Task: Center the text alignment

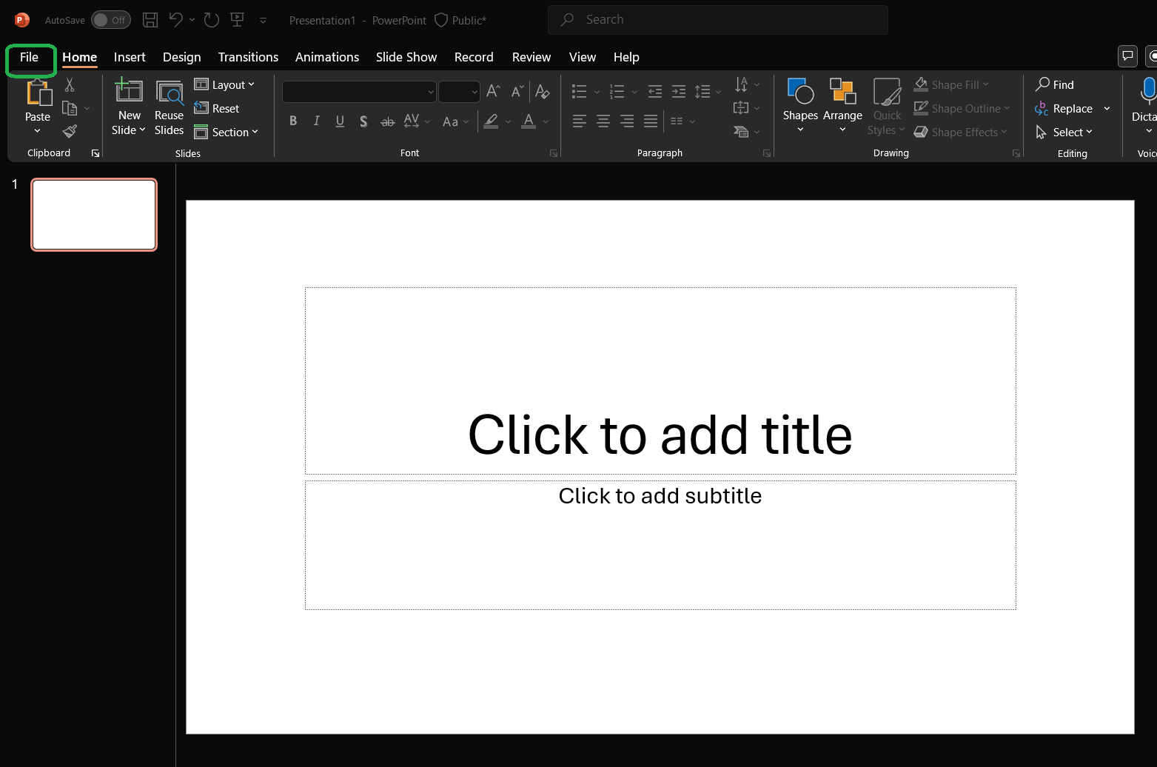Action: click(x=603, y=121)
